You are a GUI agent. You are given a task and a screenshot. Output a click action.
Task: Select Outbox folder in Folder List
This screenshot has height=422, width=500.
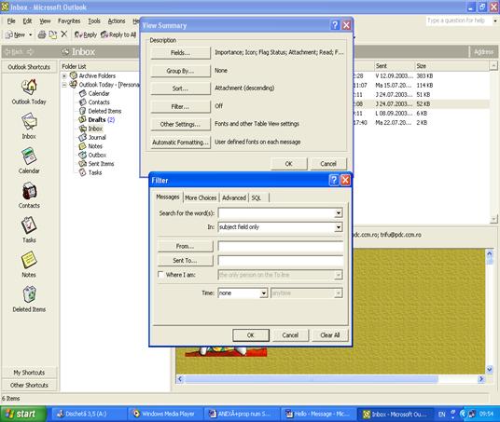97,155
